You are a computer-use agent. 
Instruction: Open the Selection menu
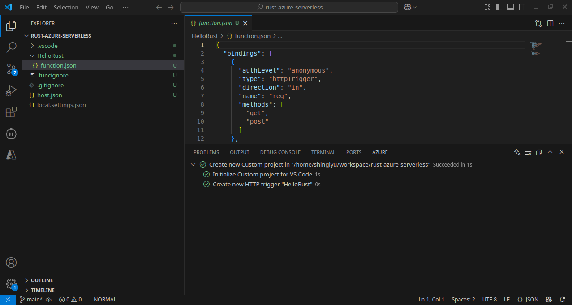tap(66, 7)
